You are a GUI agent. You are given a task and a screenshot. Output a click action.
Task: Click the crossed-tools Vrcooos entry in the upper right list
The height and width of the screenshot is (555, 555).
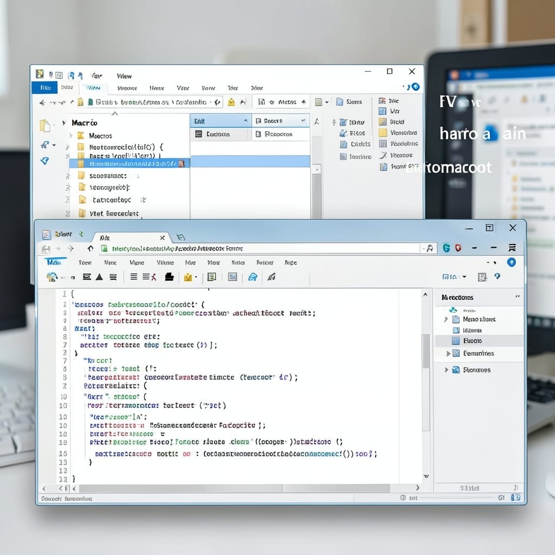click(396, 156)
